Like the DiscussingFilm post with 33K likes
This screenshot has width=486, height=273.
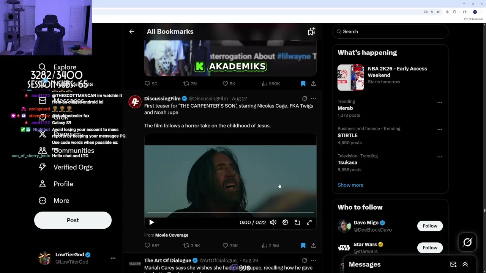click(x=230, y=246)
